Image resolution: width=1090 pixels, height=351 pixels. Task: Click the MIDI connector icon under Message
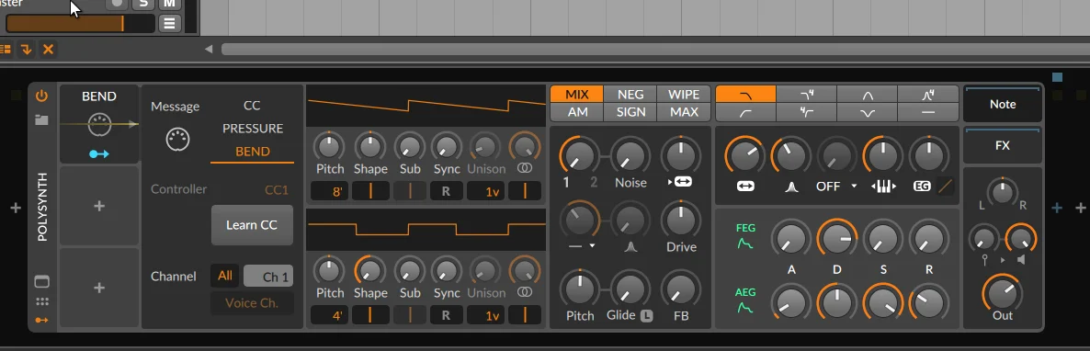tap(178, 140)
